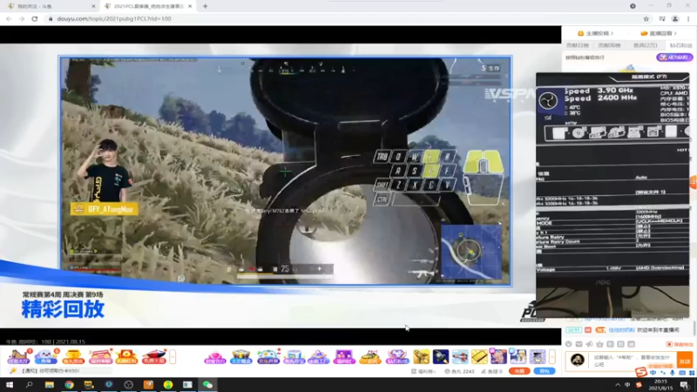
Task: Open the 直播回看 link
Action: 659,33
